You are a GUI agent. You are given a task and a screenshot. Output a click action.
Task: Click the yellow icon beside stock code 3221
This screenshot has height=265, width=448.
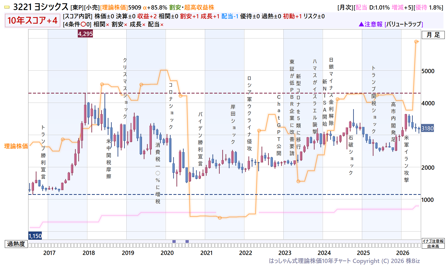point(7,7)
